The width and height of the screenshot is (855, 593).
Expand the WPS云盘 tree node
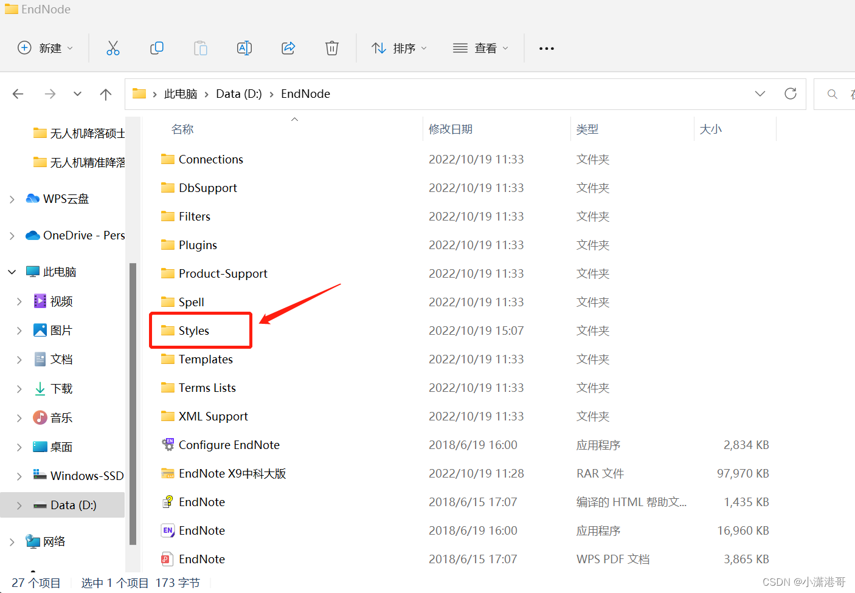12,199
